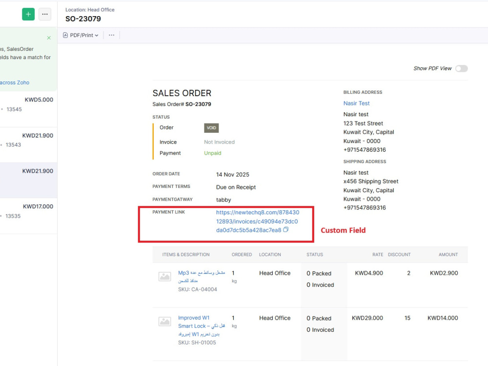This screenshot has height=366, width=488.
Task: Click the KWD14.000 amount cell
Action: click(x=443, y=318)
